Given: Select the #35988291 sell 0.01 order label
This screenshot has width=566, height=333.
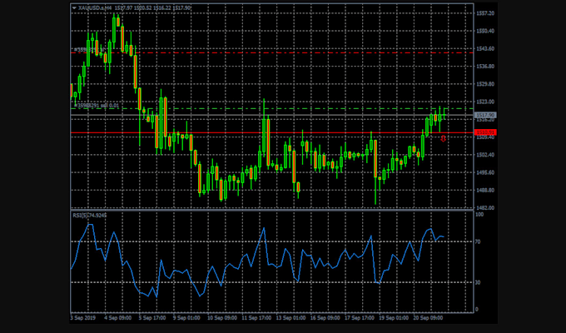Looking at the screenshot, I should pos(97,106).
